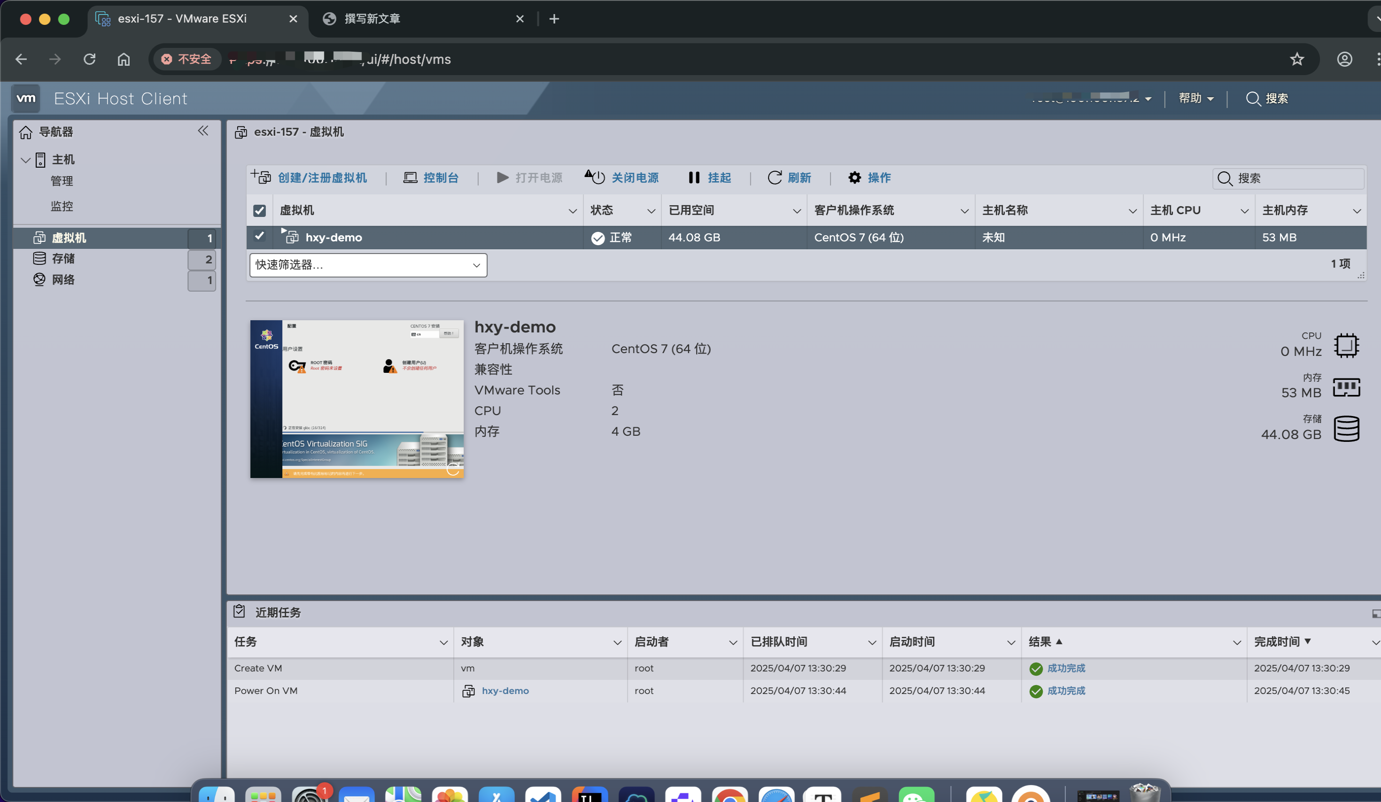Click the 关闭电源 button
The image size is (1381, 802).
(621, 177)
